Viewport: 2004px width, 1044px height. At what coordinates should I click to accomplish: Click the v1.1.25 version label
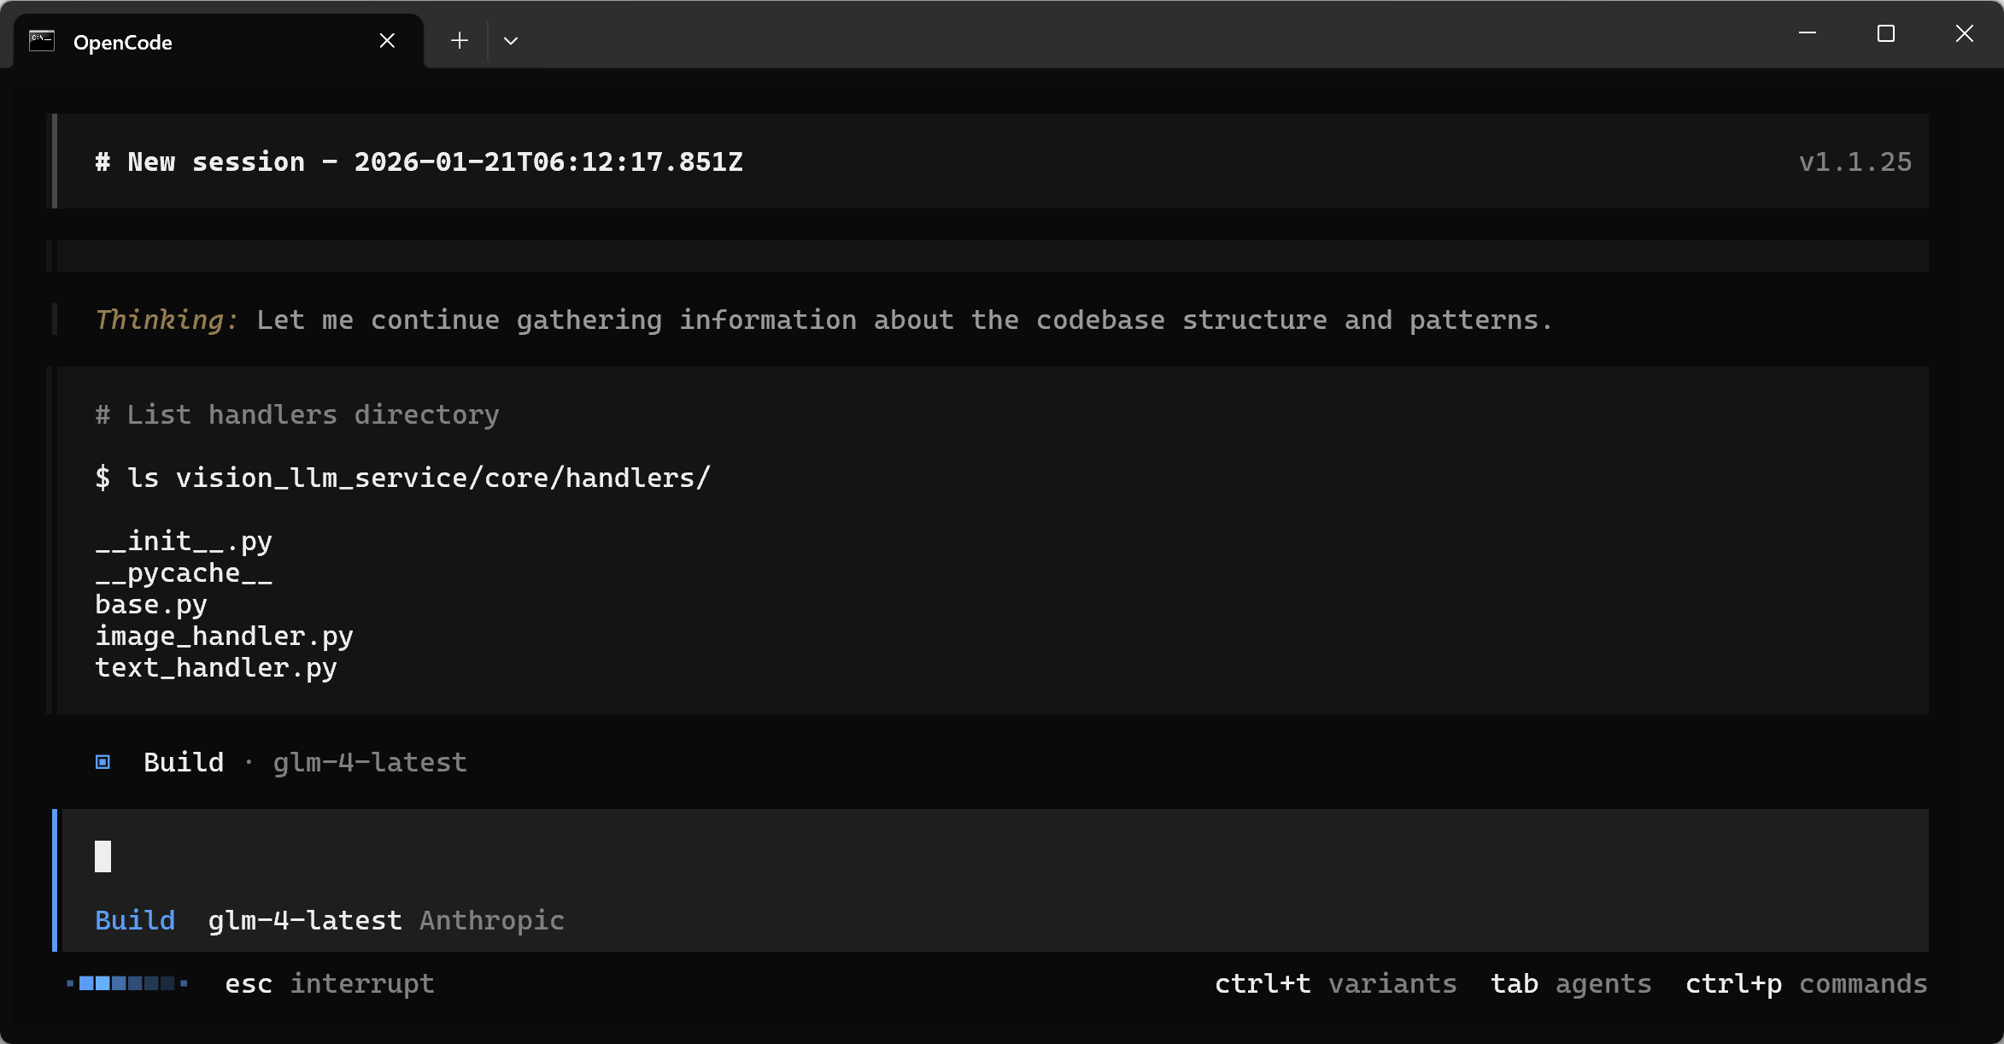[x=1855, y=161]
